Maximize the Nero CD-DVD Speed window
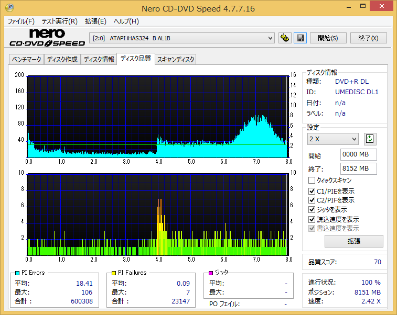Image resolution: width=397 pixels, height=315 pixels. click(x=363, y=6)
